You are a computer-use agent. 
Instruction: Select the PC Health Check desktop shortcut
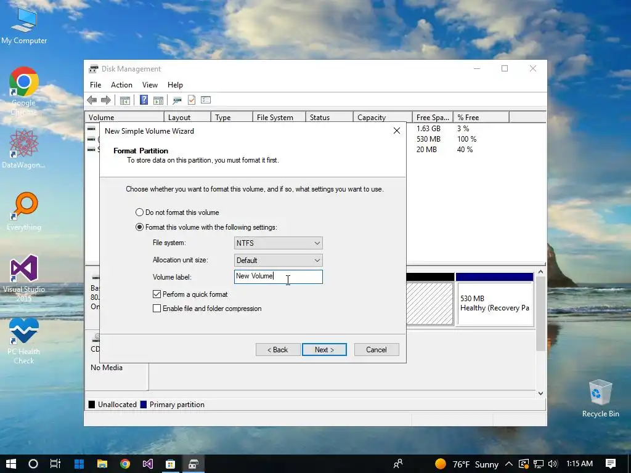tap(24, 341)
